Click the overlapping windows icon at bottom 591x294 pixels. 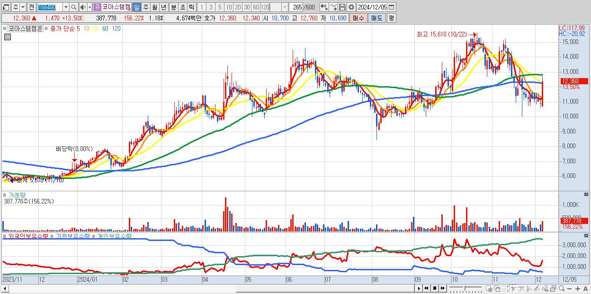point(497,288)
